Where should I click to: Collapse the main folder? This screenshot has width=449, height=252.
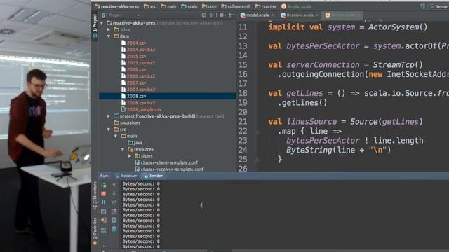pyautogui.click(x=116, y=136)
